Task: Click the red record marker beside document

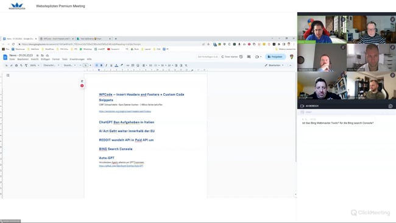Action: (82, 86)
